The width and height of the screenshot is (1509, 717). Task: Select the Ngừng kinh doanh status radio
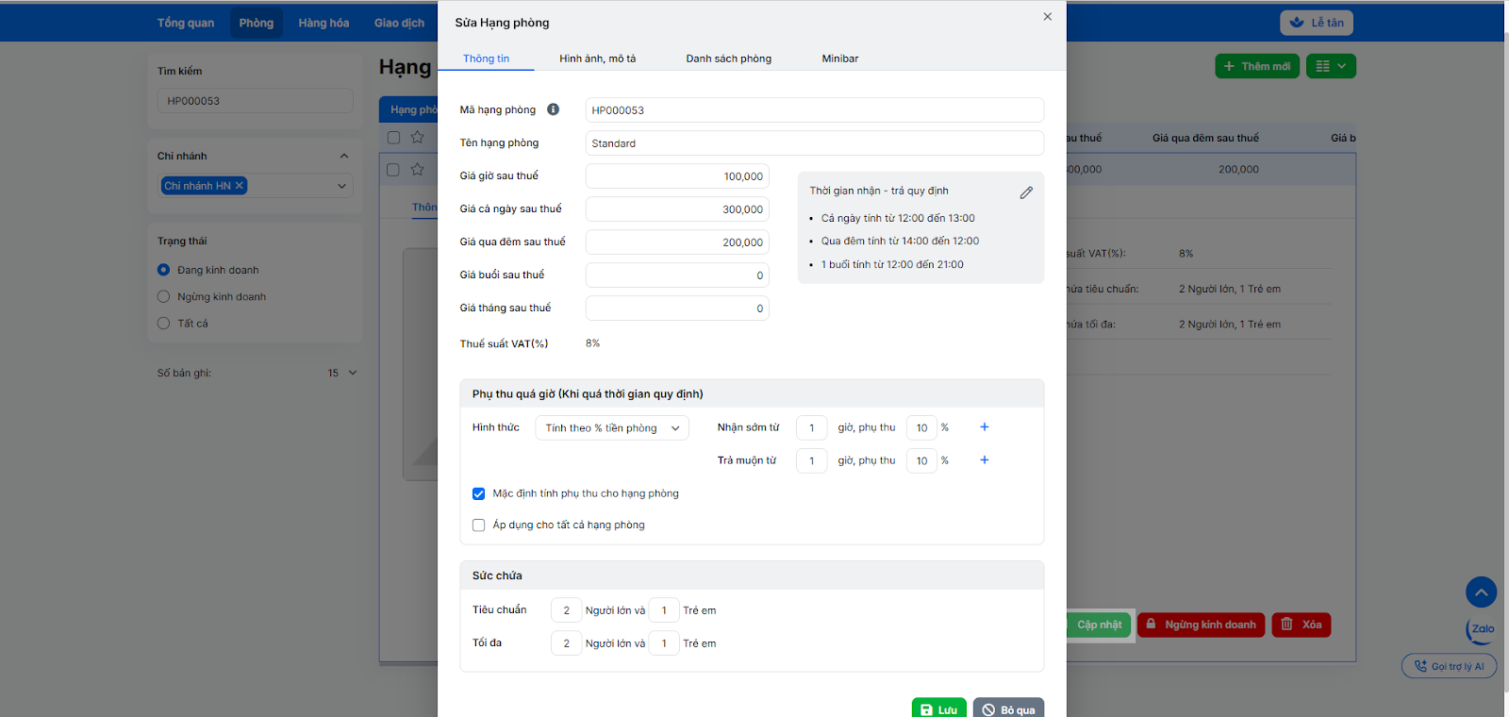[163, 296]
